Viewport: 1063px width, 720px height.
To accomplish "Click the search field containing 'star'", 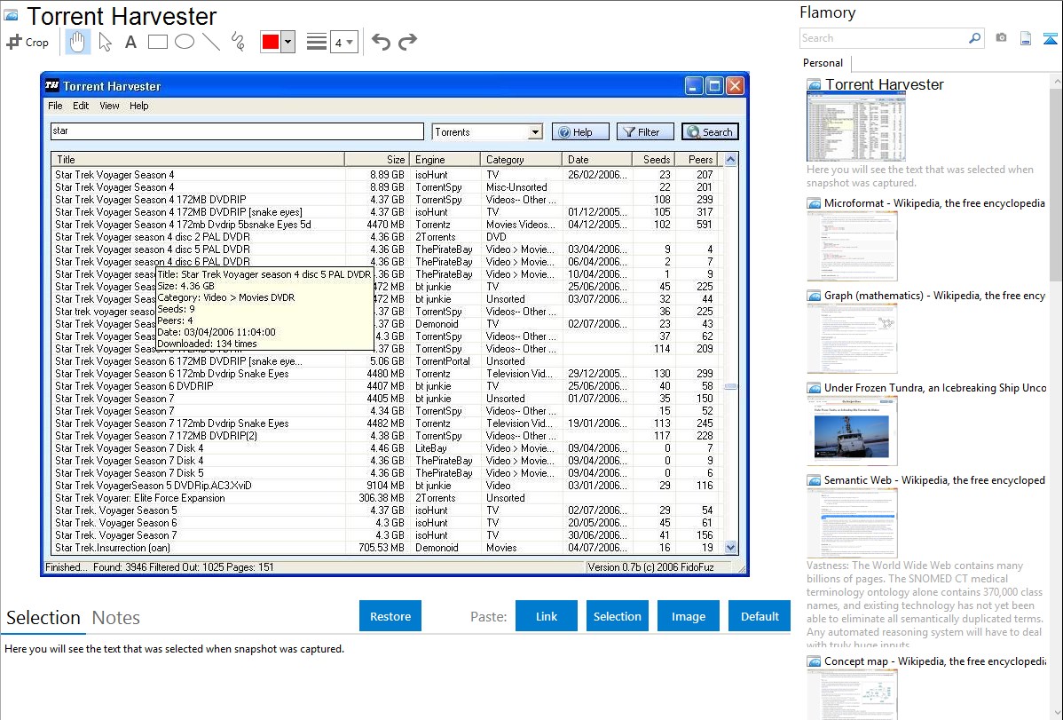I will (x=237, y=131).
